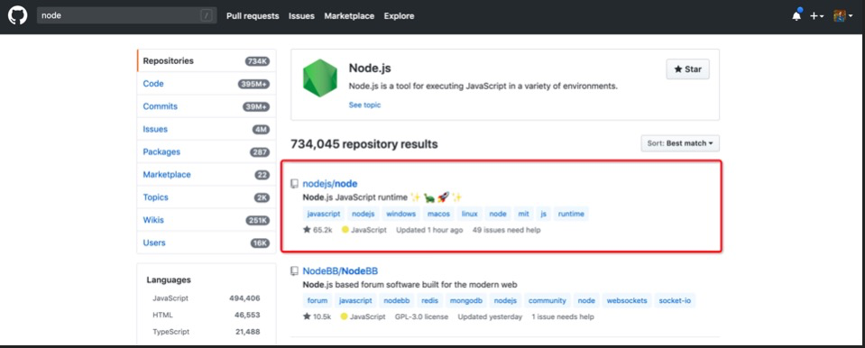Click the 10.5k star count

317,316
